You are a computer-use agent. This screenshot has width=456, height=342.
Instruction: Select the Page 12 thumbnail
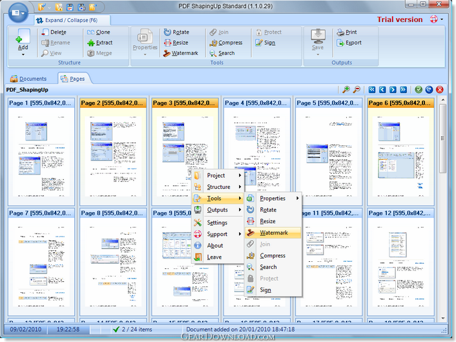pos(400,262)
